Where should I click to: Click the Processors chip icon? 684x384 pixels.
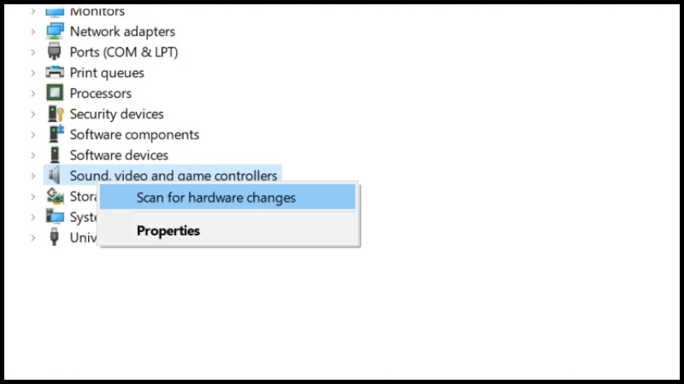55,93
